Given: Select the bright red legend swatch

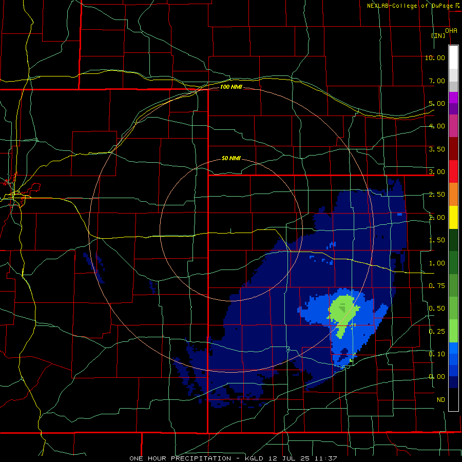Looking at the screenshot, I should 453,171.
